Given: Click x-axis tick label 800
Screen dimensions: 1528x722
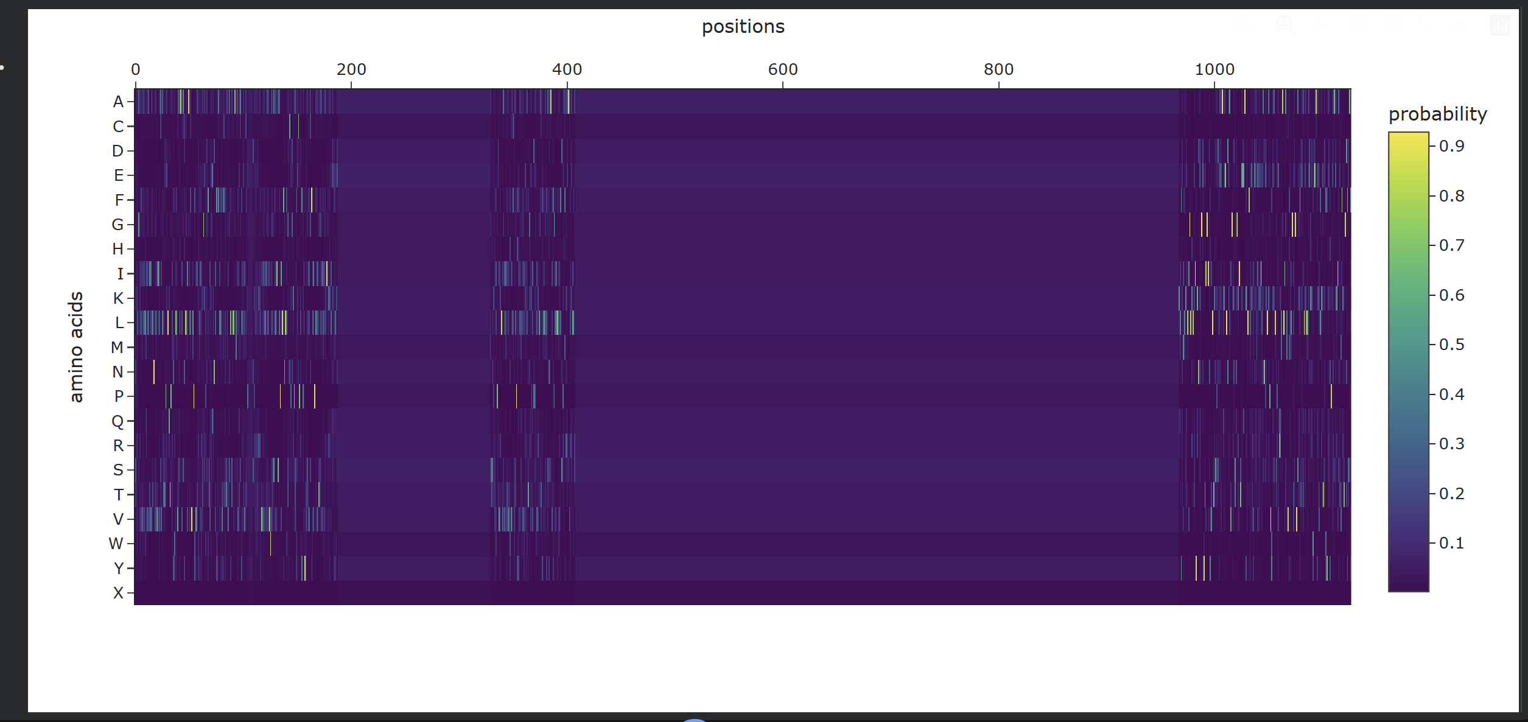Looking at the screenshot, I should 998,69.
